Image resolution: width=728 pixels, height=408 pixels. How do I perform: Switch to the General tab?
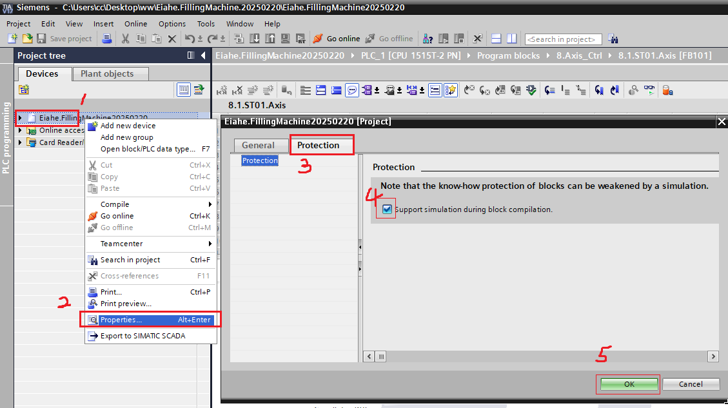258,146
